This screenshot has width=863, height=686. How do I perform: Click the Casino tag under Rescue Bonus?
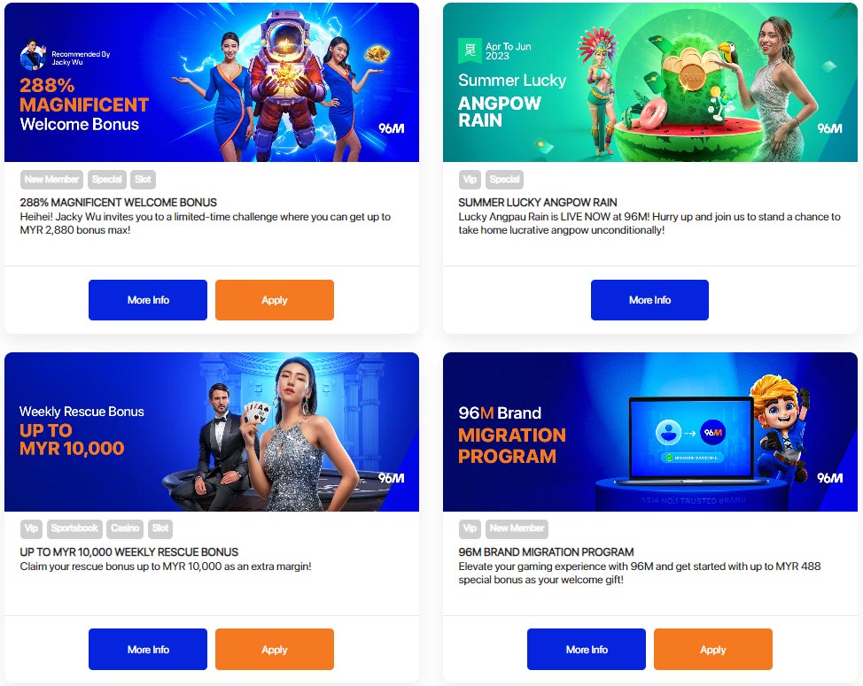[125, 528]
